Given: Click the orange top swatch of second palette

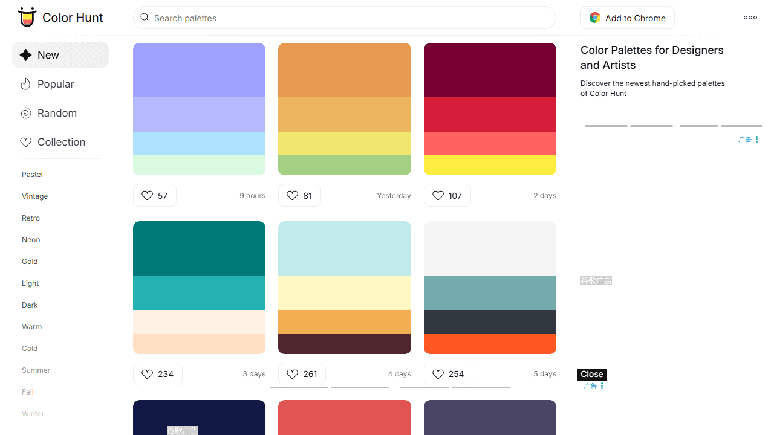Looking at the screenshot, I should [x=345, y=70].
